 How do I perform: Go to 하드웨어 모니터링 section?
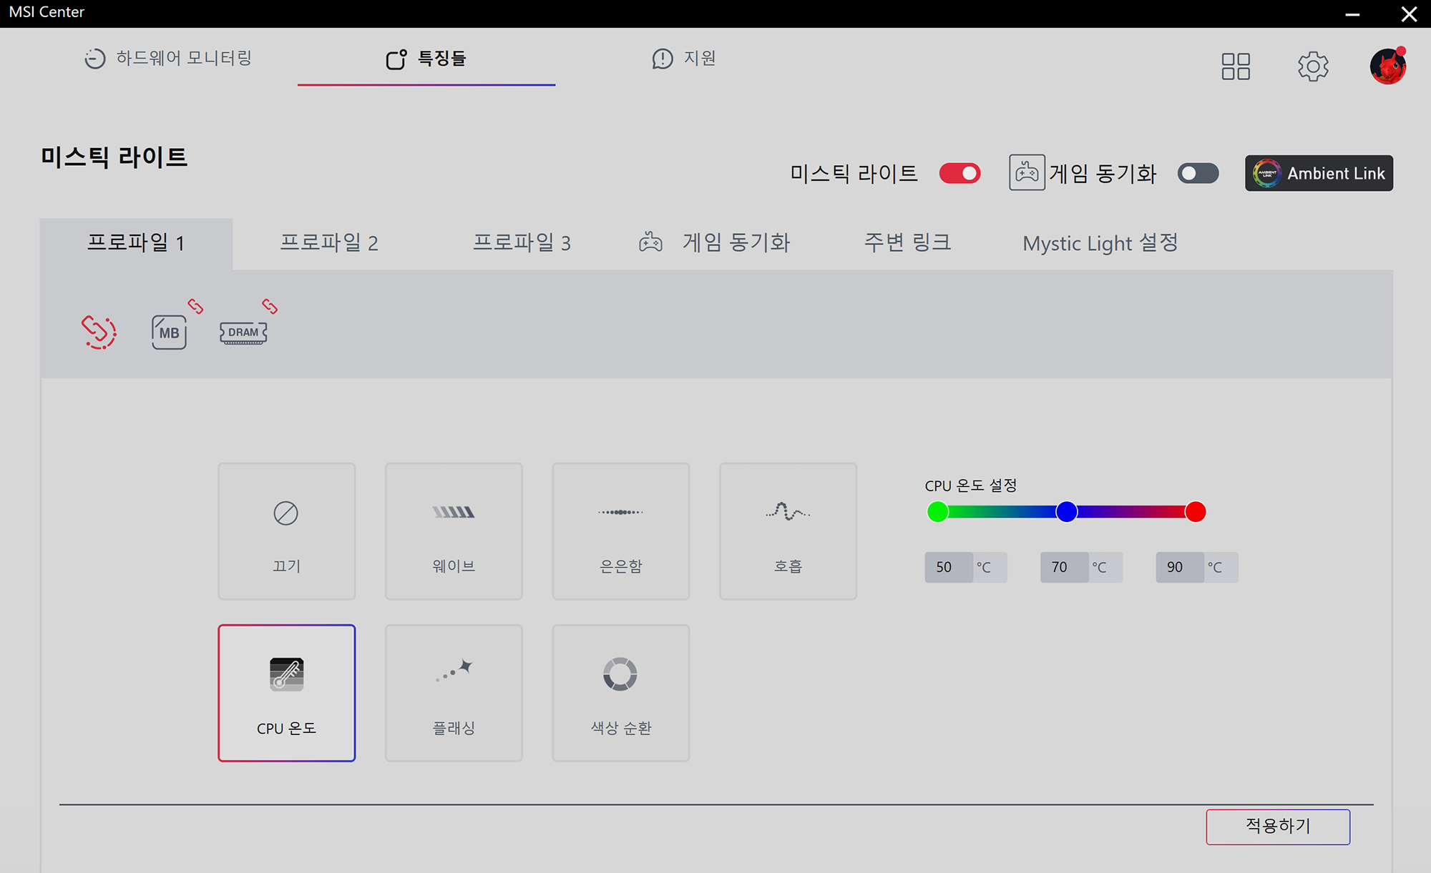point(168,58)
